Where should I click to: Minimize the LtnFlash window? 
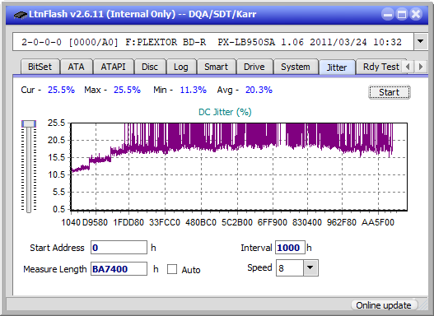coord(388,14)
